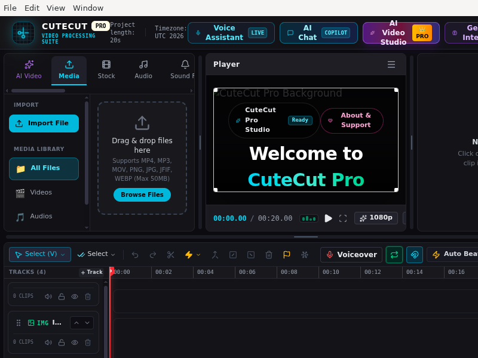
Task: Enter fullscreen from the player controls
Action: 343,218
